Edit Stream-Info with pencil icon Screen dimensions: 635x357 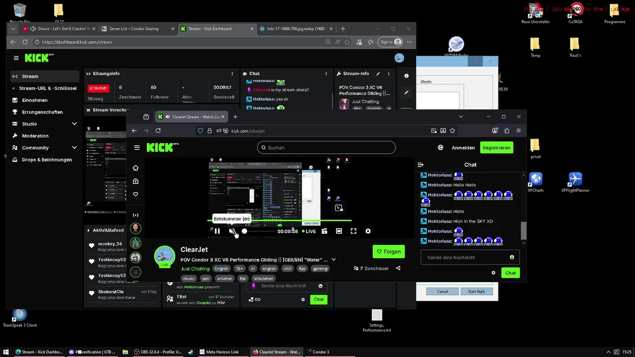378,73
